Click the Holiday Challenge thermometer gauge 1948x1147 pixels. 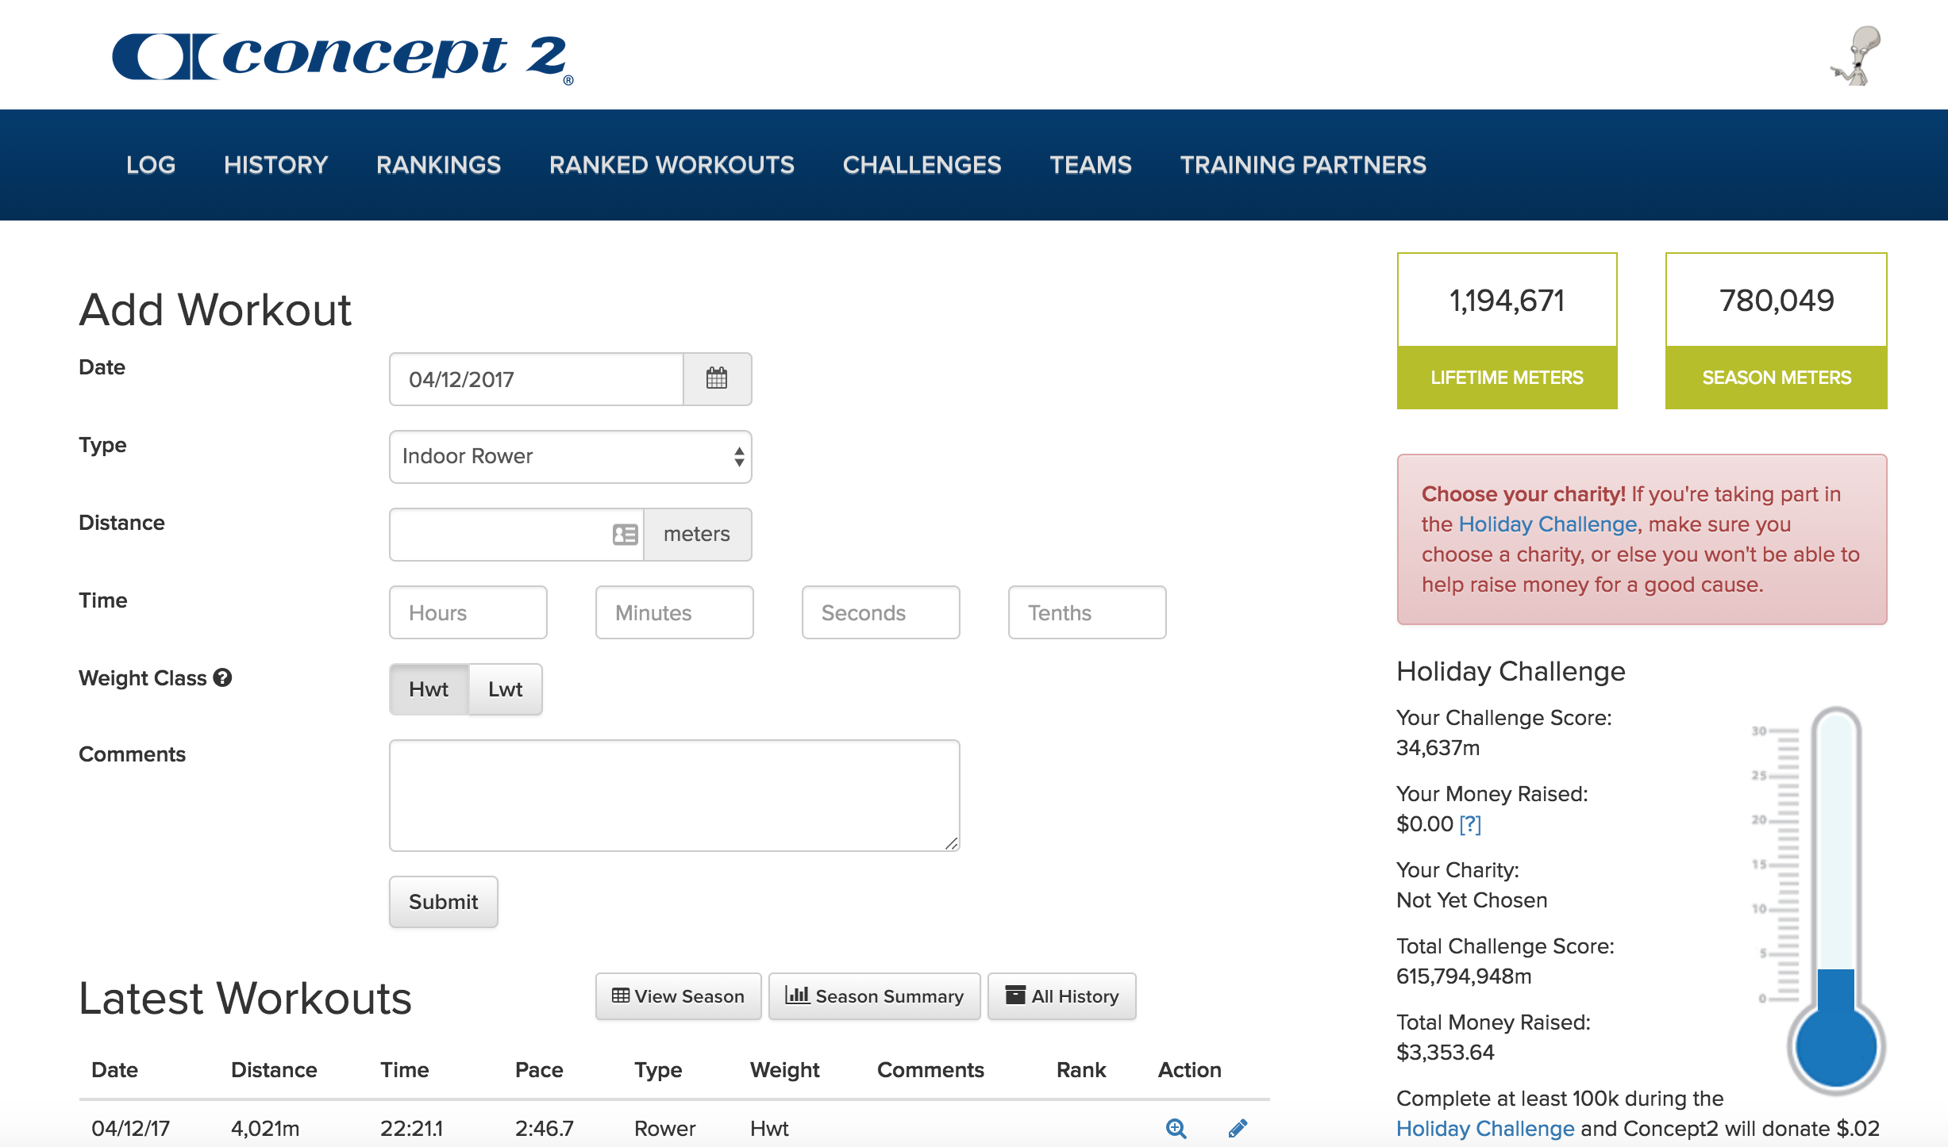[x=1834, y=896]
